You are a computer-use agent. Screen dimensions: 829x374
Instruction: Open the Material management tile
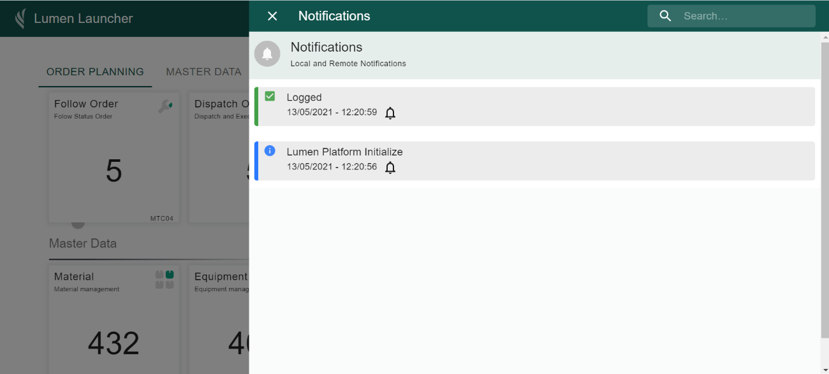pos(114,319)
